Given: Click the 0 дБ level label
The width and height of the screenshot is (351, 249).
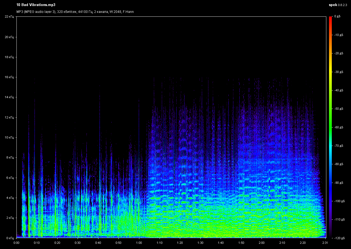Looking at the screenshot, I should [x=337, y=17].
